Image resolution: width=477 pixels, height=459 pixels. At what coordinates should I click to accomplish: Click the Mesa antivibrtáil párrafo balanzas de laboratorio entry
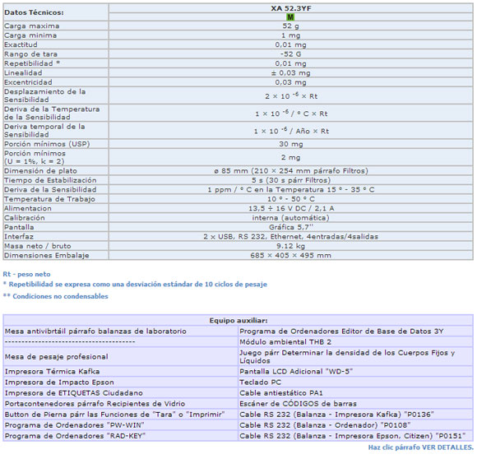(x=95, y=331)
